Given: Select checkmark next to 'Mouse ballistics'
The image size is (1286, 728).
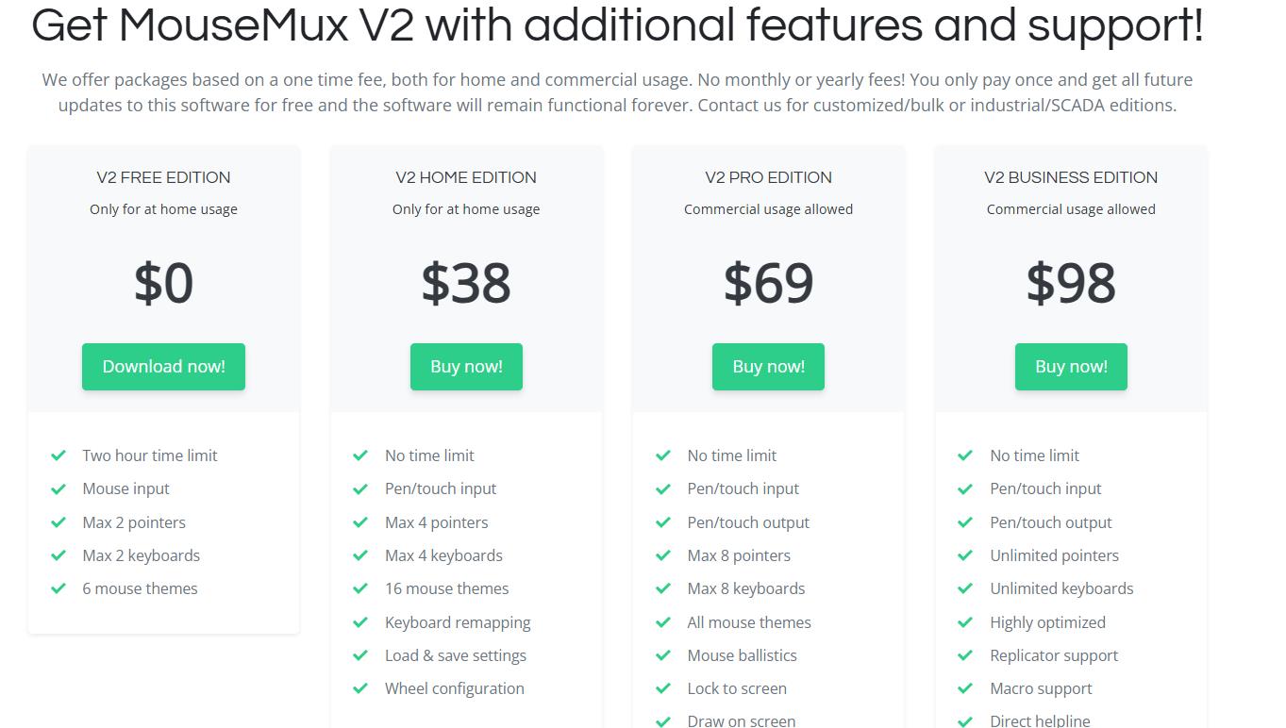Looking at the screenshot, I should coord(662,655).
